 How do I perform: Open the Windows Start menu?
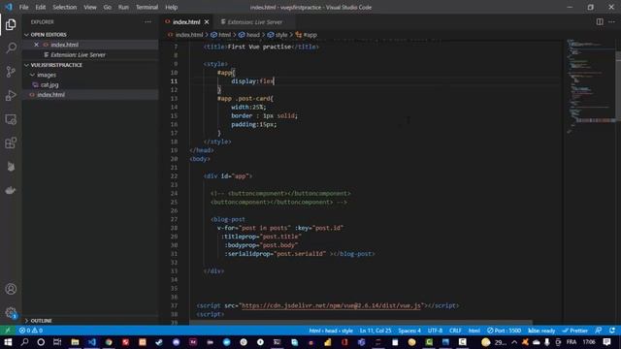coord(8,342)
